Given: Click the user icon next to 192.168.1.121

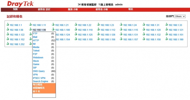Looking at the screenshot, I should [166, 29].
